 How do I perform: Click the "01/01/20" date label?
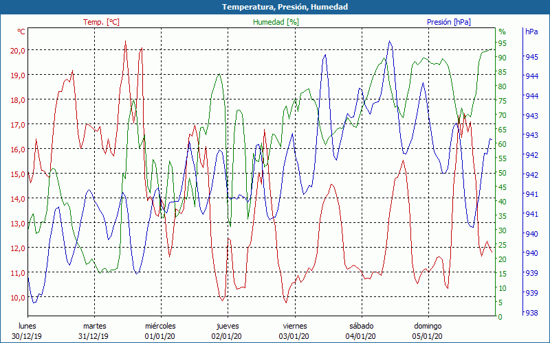(160, 336)
